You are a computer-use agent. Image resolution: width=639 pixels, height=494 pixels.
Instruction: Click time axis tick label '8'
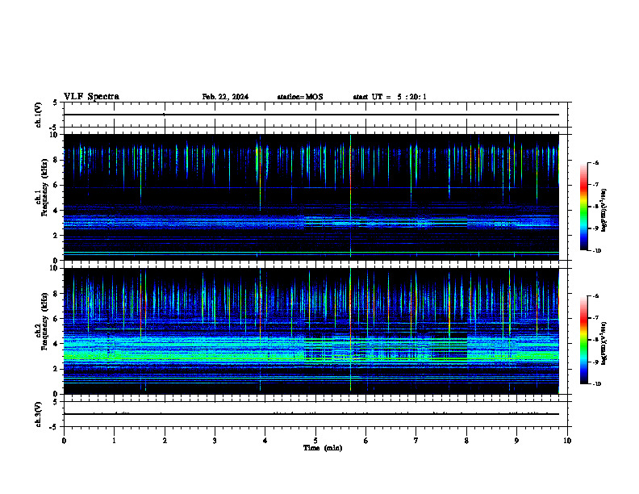(466, 441)
